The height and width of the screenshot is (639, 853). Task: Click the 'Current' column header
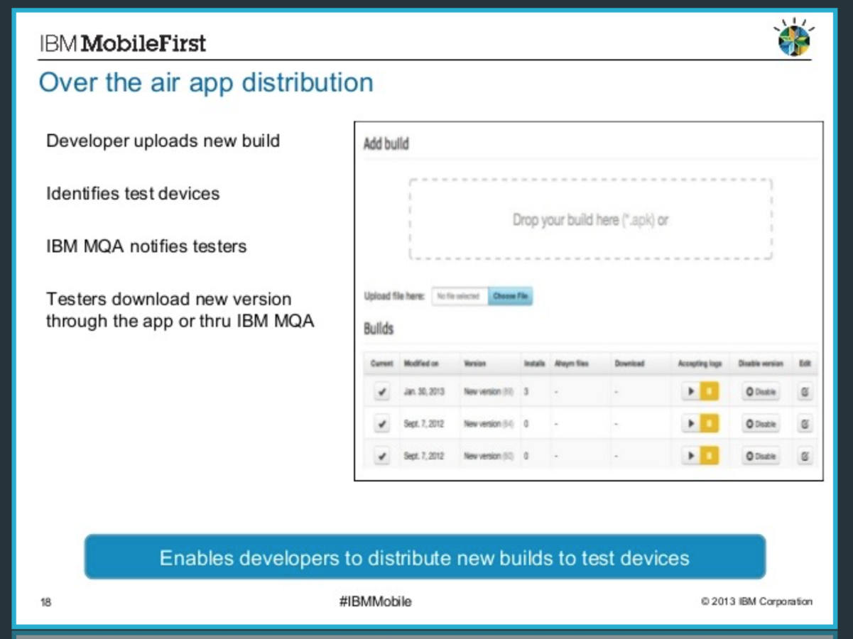(381, 364)
